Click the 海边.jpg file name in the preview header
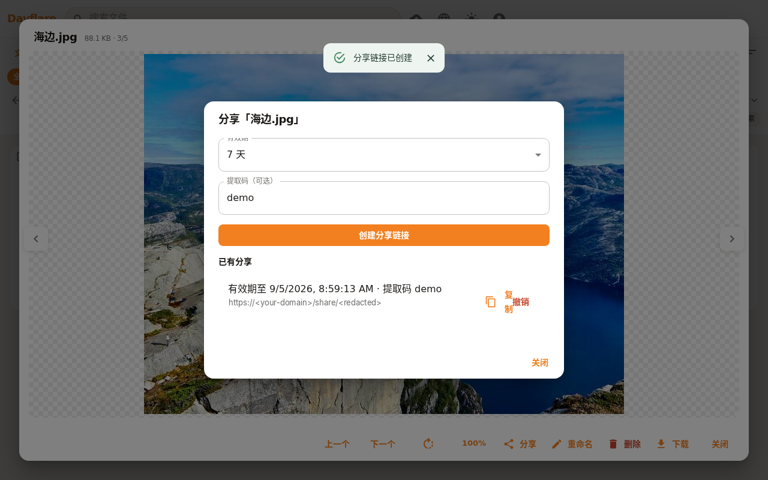 click(56, 37)
